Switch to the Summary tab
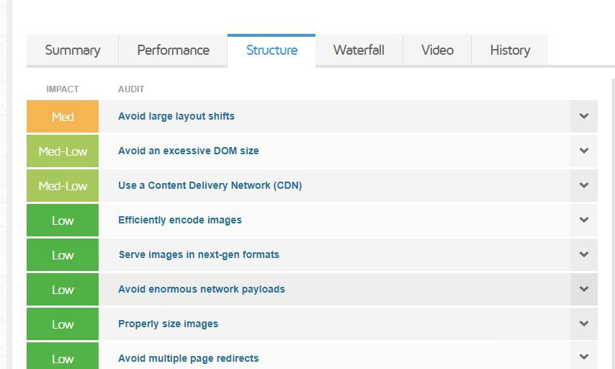Image resolution: width=615 pixels, height=369 pixels. click(72, 50)
